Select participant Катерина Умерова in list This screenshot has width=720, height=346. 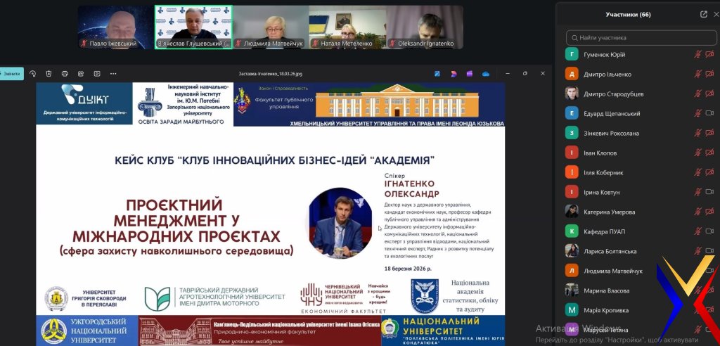608,212
